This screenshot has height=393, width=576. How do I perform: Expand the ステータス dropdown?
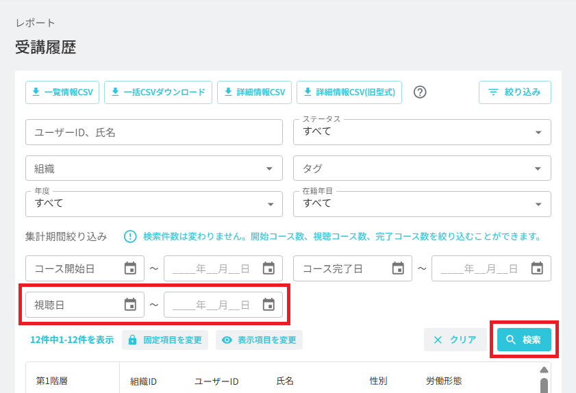click(422, 132)
